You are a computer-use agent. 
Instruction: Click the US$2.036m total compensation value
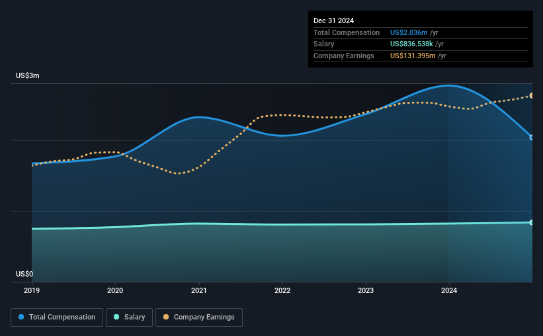pos(409,32)
